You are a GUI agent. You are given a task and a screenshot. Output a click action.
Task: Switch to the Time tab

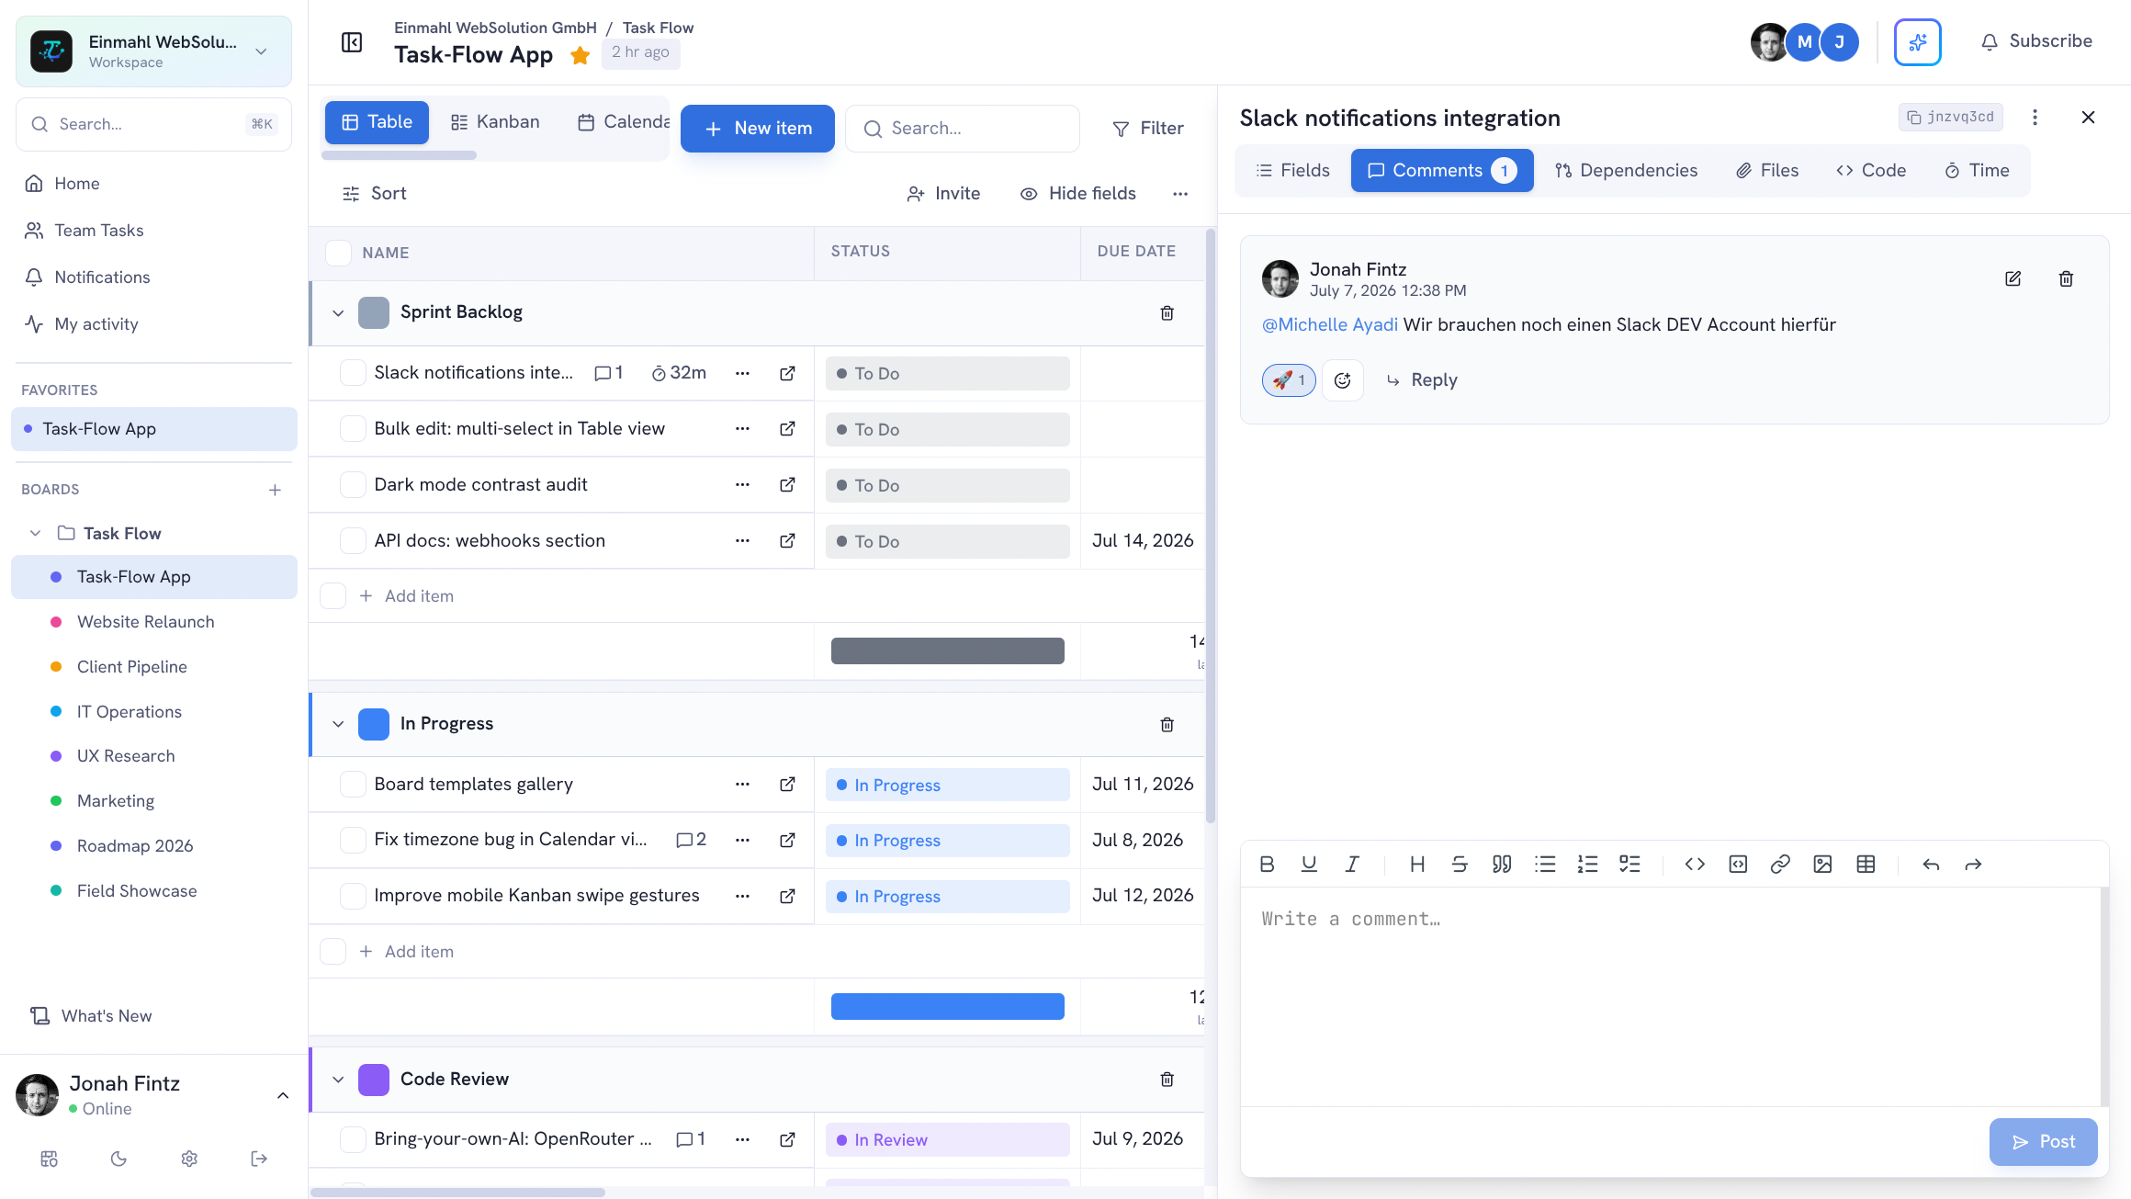pos(1977,171)
